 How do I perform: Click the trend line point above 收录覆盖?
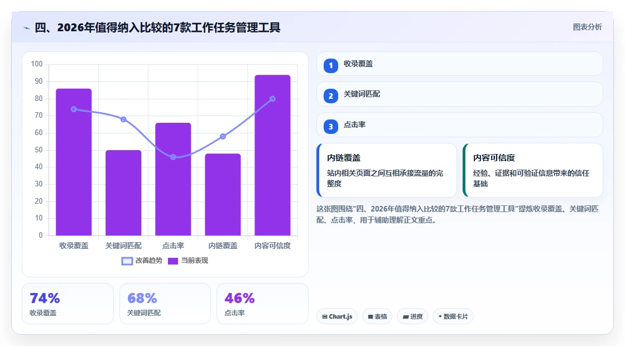(74, 109)
